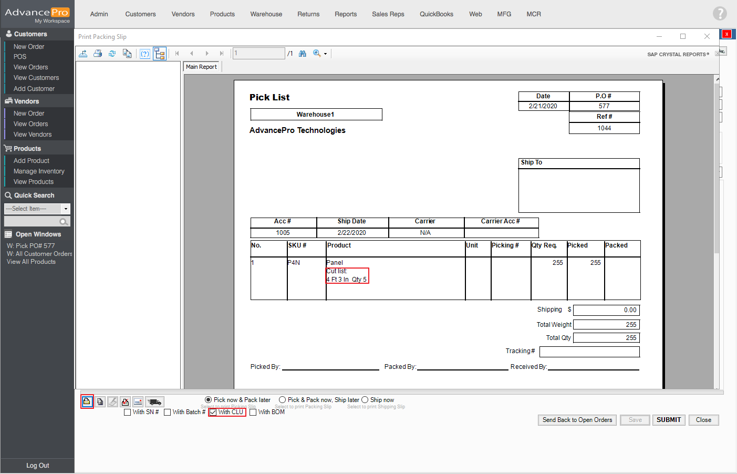Image resolution: width=737 pixels, height=474 pixels.
Task: Enable the With SN # checkbox
Action: tap(128, 413)
